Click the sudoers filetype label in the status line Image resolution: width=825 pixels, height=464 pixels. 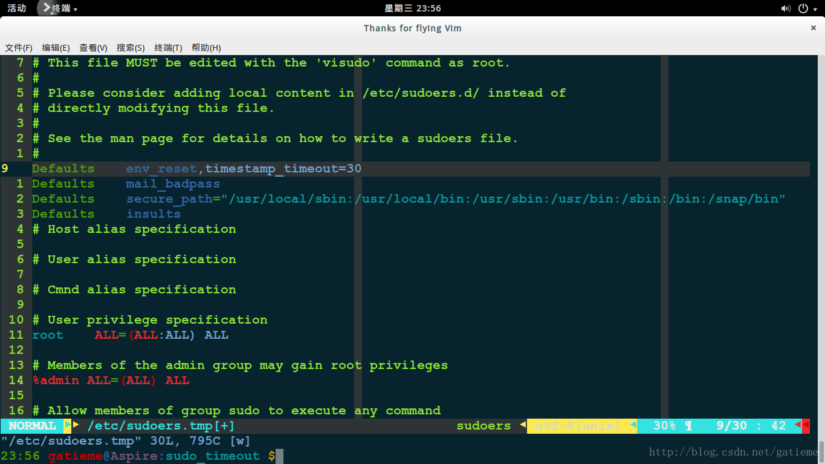484,426
